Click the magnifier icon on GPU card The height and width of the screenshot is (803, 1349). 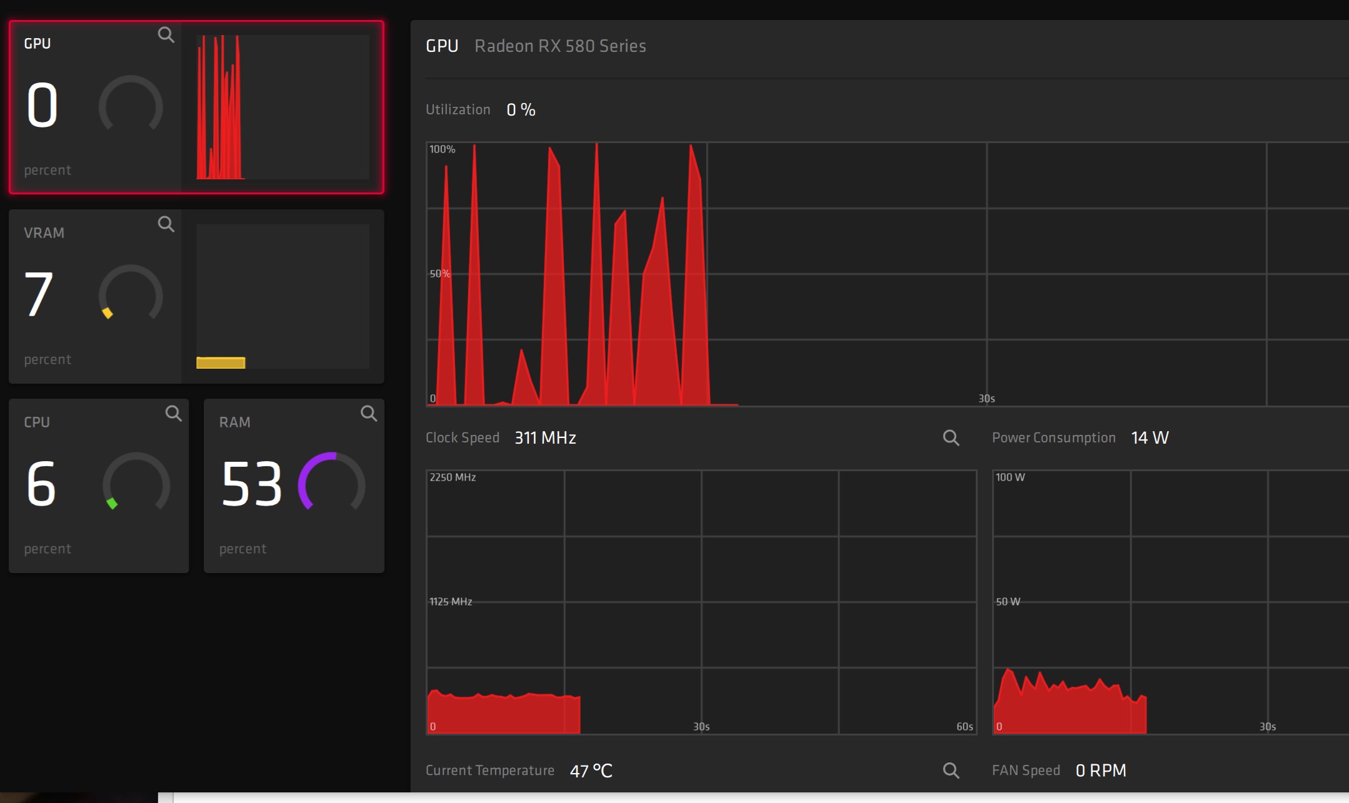(x=166, y=35)
